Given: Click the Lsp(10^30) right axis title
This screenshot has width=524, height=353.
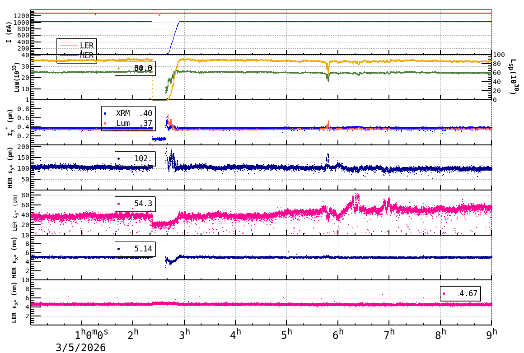Looking at the screenshot, I should [x=514, y=77].
